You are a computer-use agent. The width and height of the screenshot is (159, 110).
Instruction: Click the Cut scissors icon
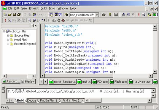(25, 15)
